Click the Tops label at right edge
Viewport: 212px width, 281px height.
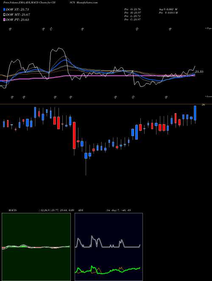209,29
